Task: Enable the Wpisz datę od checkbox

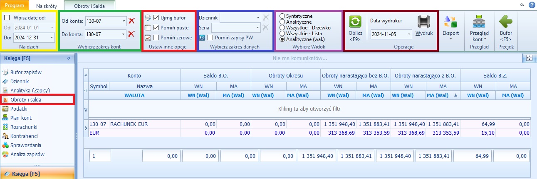Action: click(x=7, y=18)
